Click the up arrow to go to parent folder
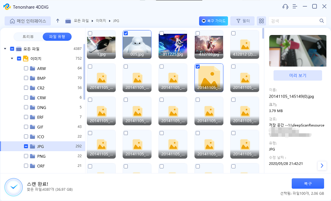 tap(58, 21)
